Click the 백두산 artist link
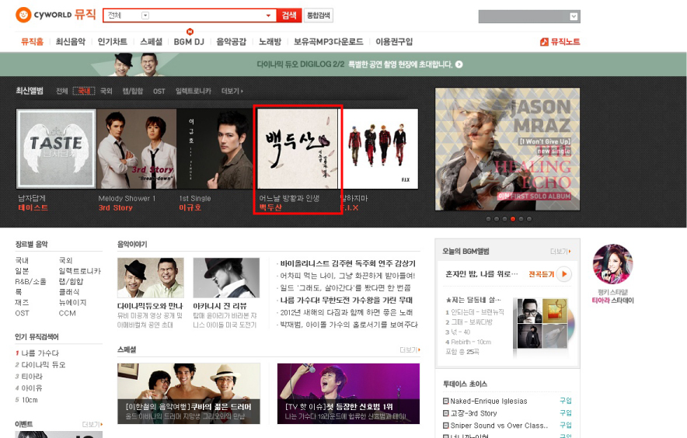Image resolution: width=687 pixels, height=438 pixels. click(x=270, y=207)
